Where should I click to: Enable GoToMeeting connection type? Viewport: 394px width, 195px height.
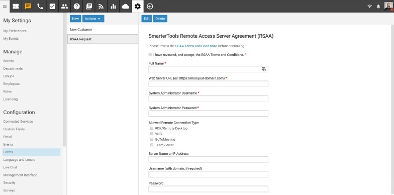152,139
